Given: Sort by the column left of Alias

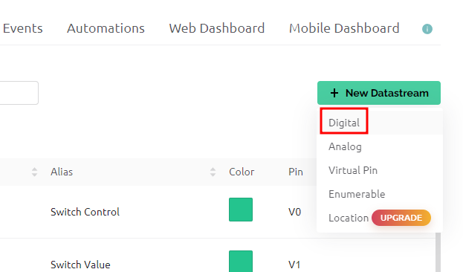Looking at the screenshot, I should [x=34, y=172].
